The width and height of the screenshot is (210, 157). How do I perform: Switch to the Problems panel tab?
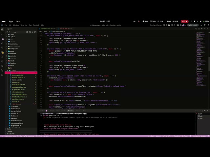point(43,111)
